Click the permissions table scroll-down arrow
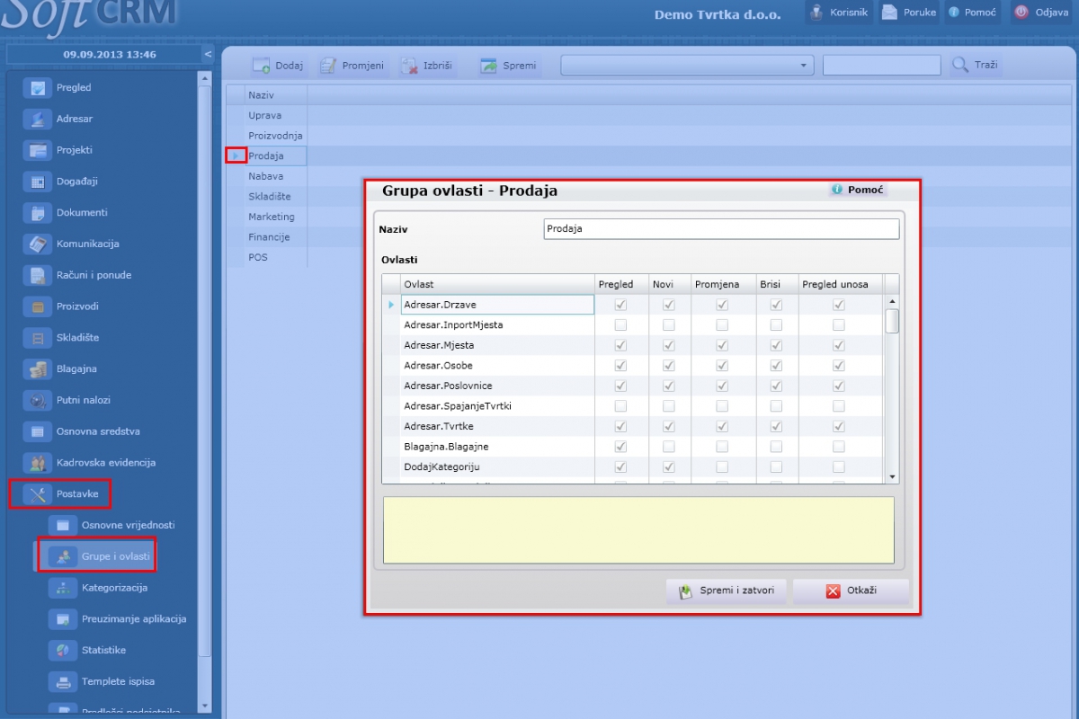Viewport: 1079px width, 719px height. (x=892, y=476)
